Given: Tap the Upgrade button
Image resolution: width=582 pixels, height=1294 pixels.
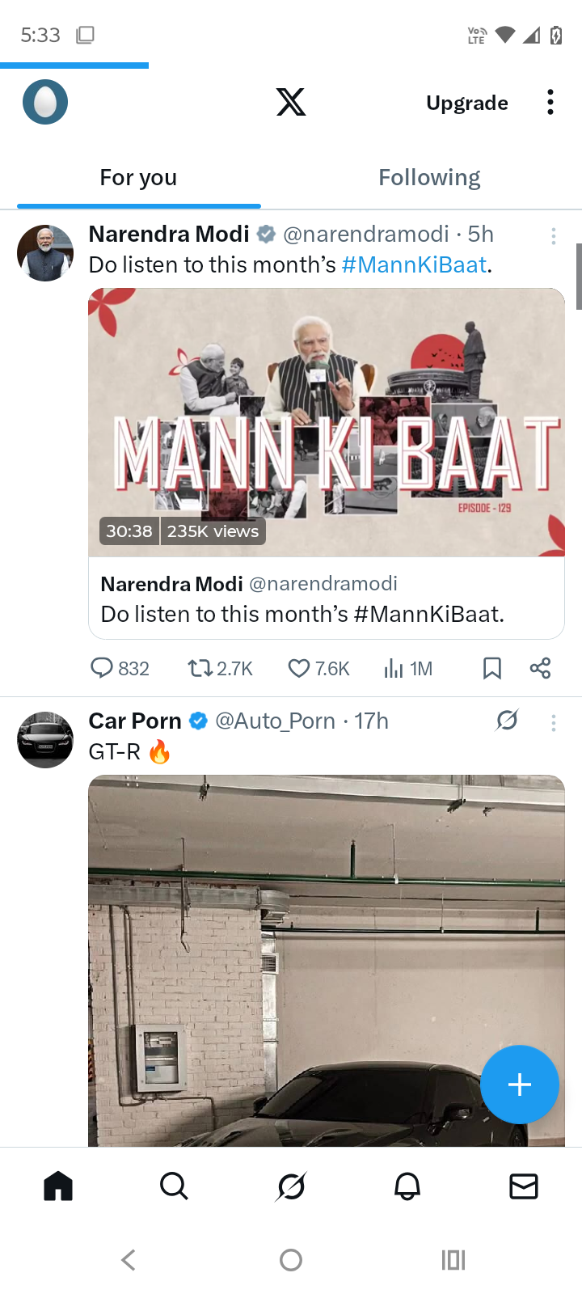Looking at the screenshot, I should point(467,103).
